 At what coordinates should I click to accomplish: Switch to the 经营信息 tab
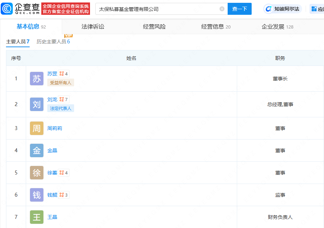(216, 27)
